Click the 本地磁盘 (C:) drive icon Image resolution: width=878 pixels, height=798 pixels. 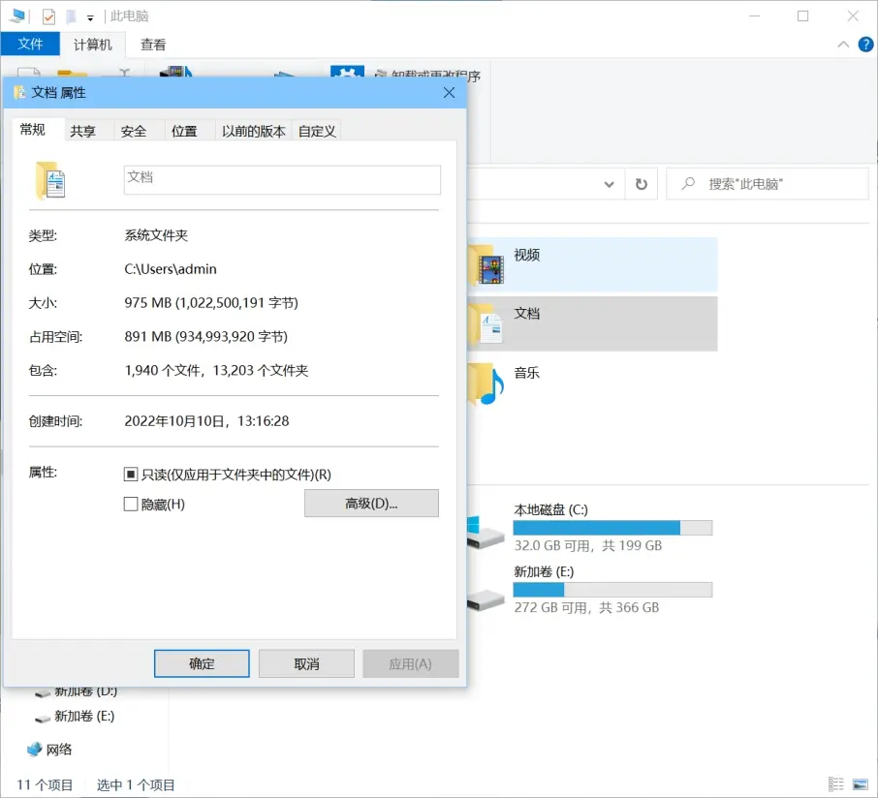(485, 533)
